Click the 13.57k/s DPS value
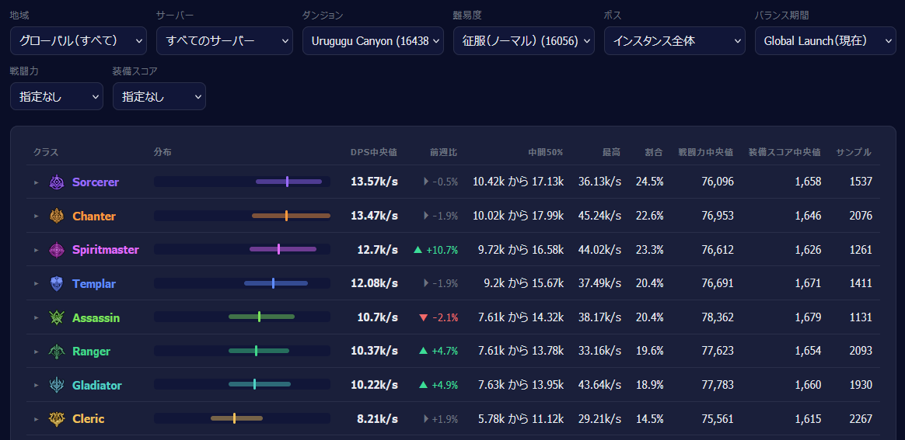905x440 pixels. point(374,182)
